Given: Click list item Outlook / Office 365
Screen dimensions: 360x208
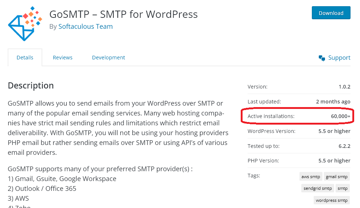Looking at the screenshot, I should (42, 188).
